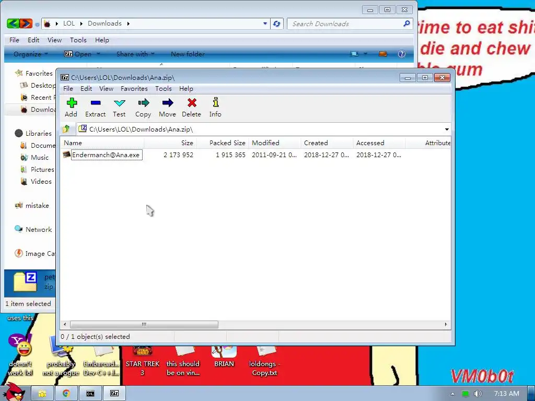Toggle the Explorer preview pane icon
Viewport: 535px width, 401px height.
(383, 54)
